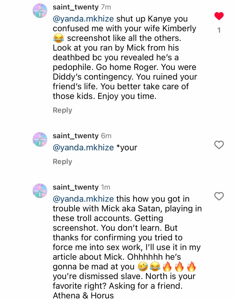This screenshot has height=300, width=236.
Task: Tap saint_twenty username on the 6m comment
Action: tap(75, 136)
